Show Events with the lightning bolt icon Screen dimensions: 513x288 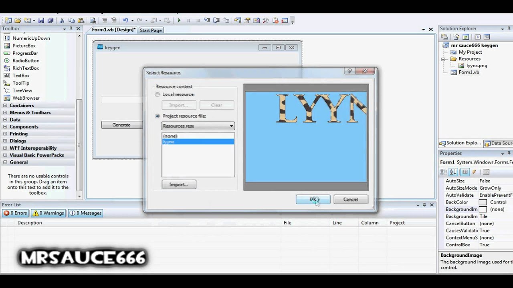[475, 172]
